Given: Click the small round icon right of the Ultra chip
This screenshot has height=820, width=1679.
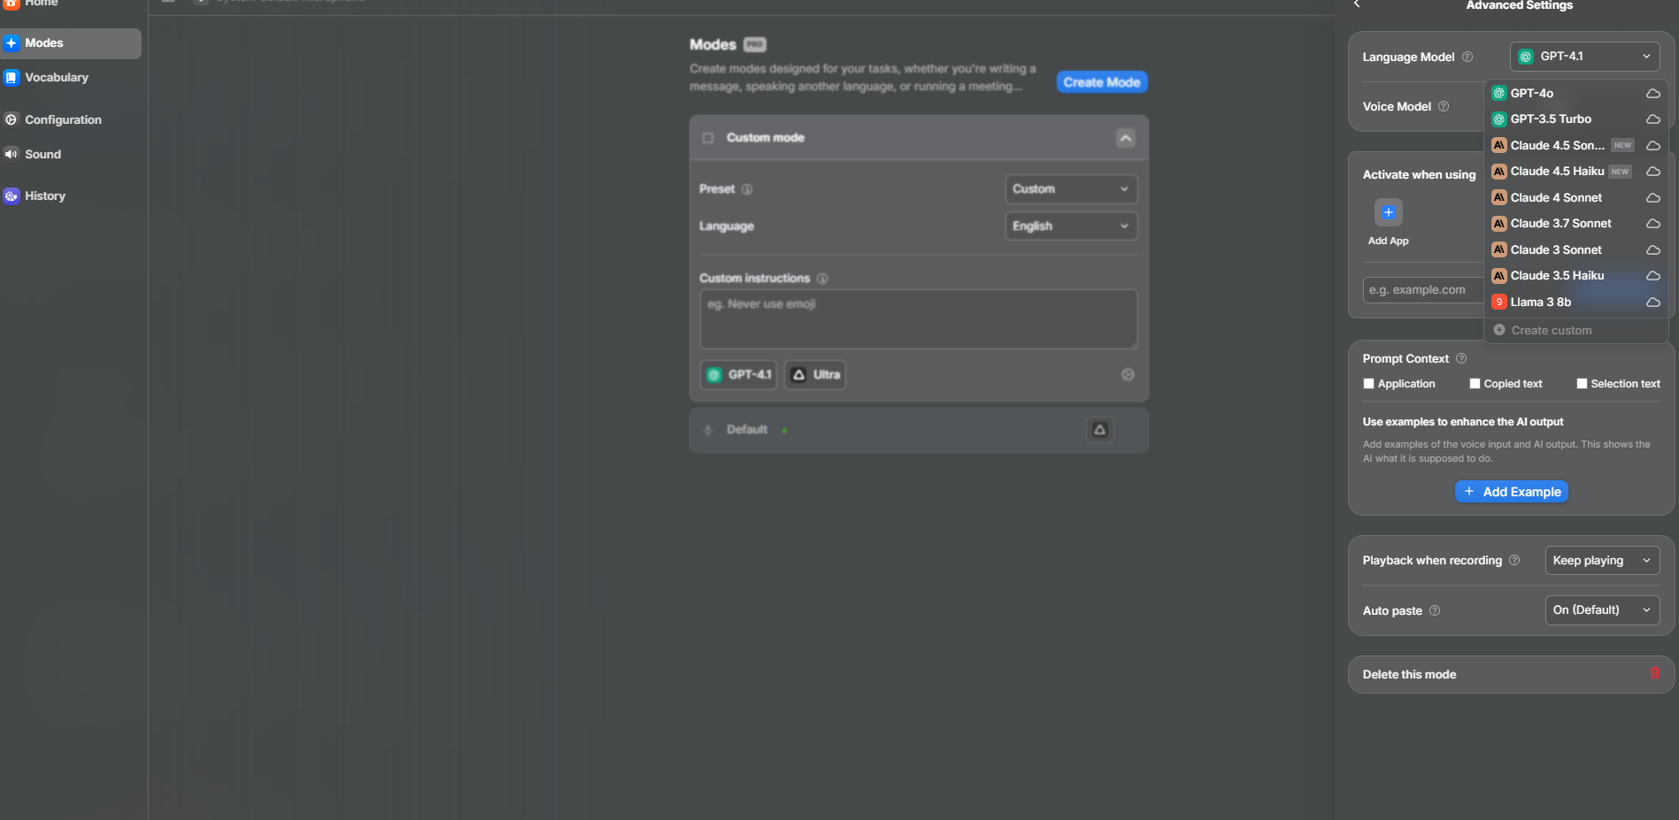Looking at the screenshot, I should pyautogui.click(x=1128, y=375).
